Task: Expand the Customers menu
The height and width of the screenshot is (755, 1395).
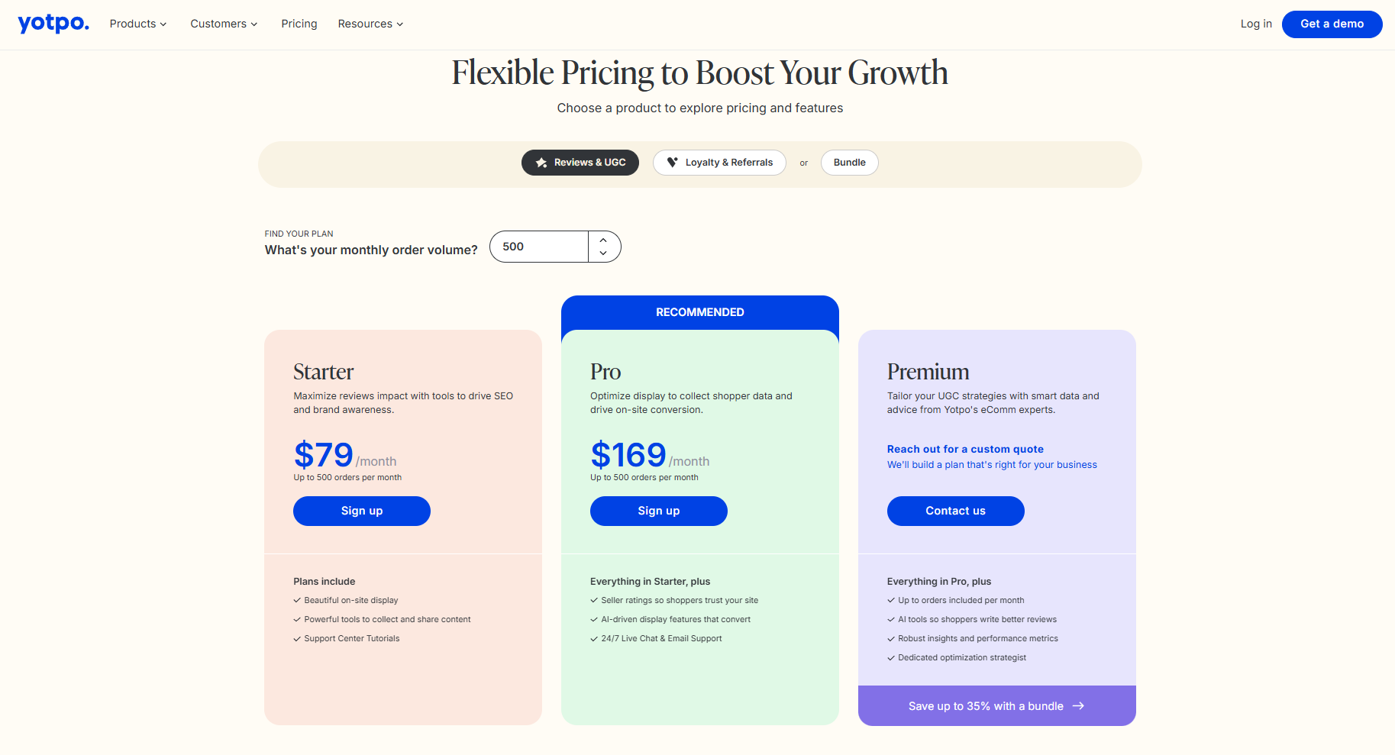Action: pos(223,24)
